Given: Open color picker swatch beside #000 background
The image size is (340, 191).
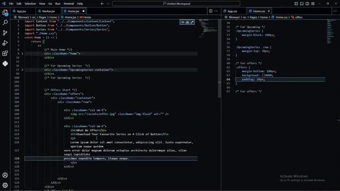Looking at the screenshot, I should click(x=263, y=75).
